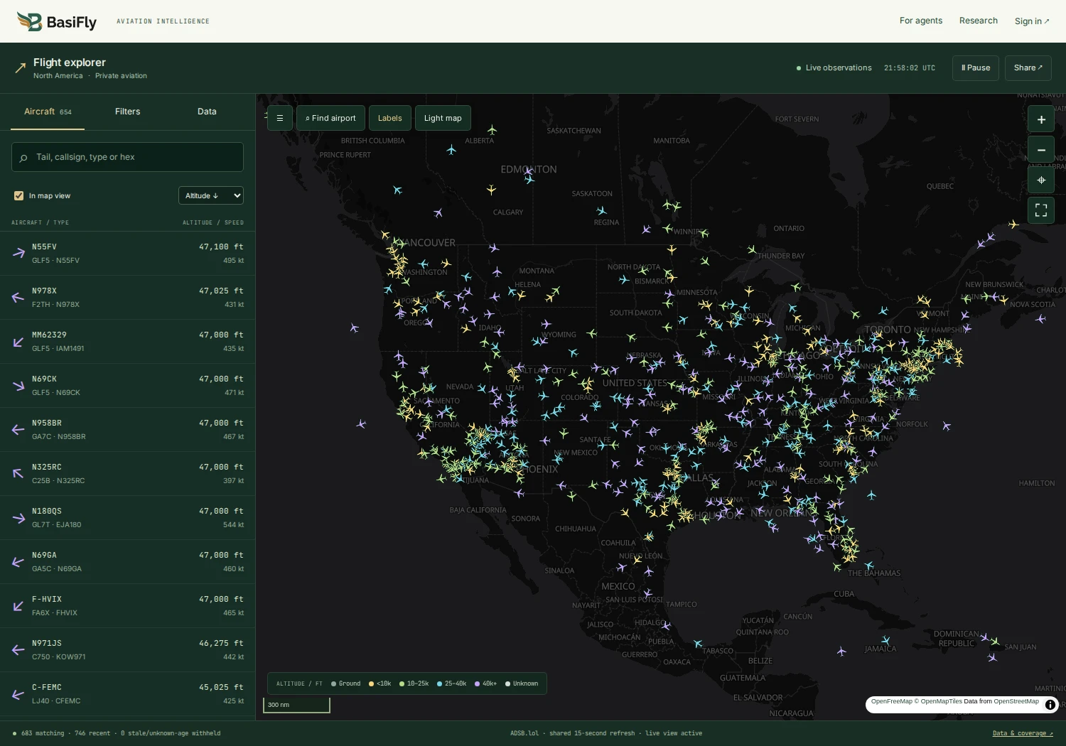The image size is (1066, 746).
Task: Click the heading arrow icon beside N180QS
Action: 18,517
